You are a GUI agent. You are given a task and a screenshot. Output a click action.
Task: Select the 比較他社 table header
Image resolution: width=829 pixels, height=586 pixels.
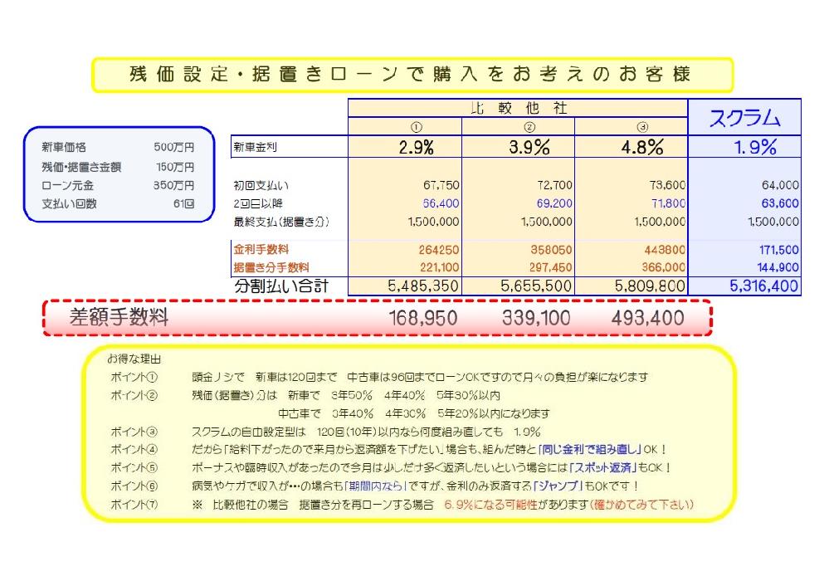(x=518, y=108)
